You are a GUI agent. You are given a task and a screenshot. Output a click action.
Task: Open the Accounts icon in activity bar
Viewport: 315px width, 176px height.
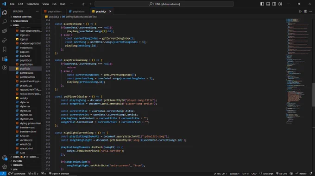[5, 158]
